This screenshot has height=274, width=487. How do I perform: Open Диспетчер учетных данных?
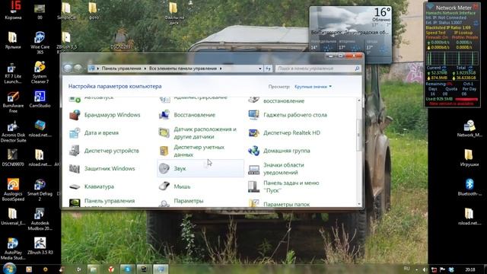(192, 151)
